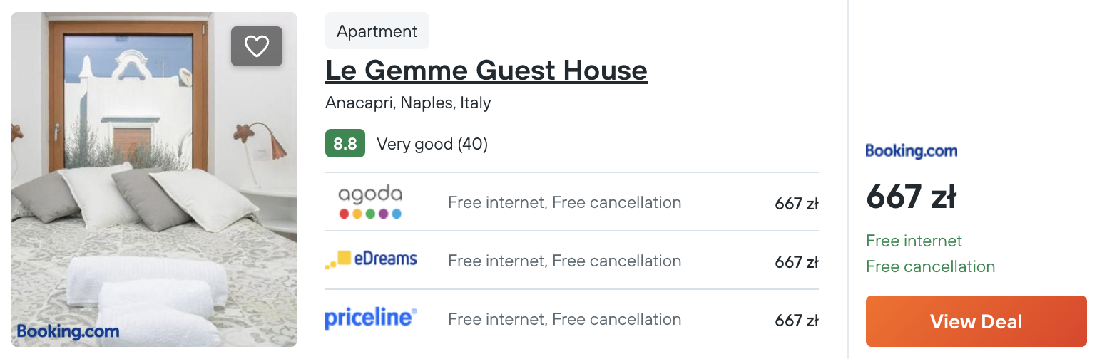1097x359 pixels.
Task: Select the Apartment tag
Action: click(x=377, y=31)
